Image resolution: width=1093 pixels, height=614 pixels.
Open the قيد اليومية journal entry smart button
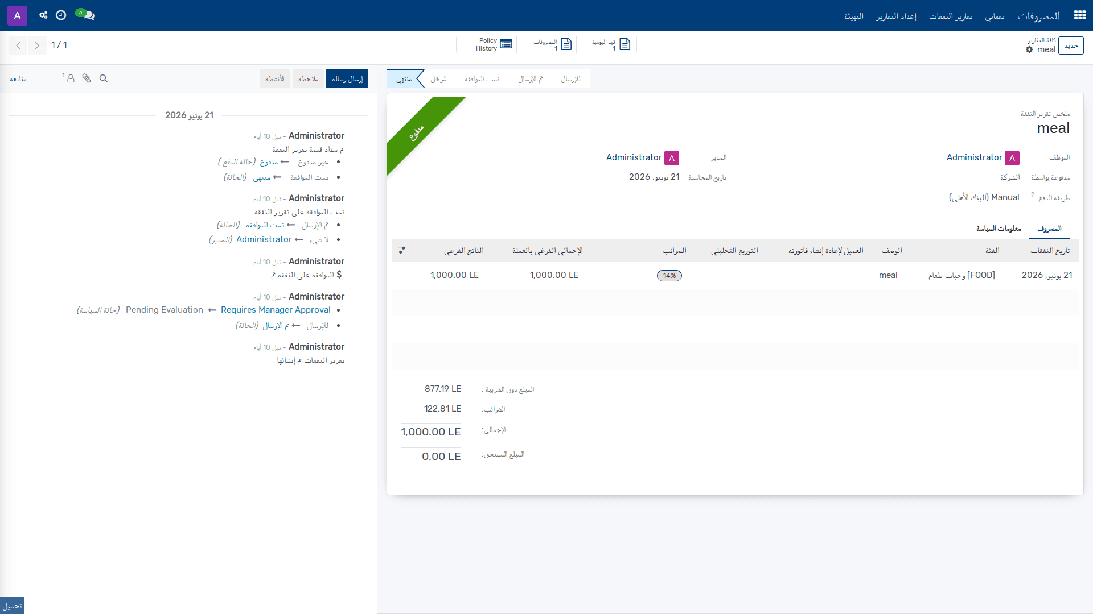pos(606,44)
